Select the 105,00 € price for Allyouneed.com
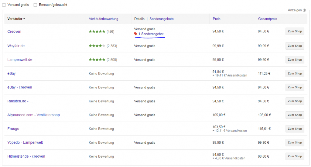The height and width of the screenshot is (167, 311). [219, 115]
